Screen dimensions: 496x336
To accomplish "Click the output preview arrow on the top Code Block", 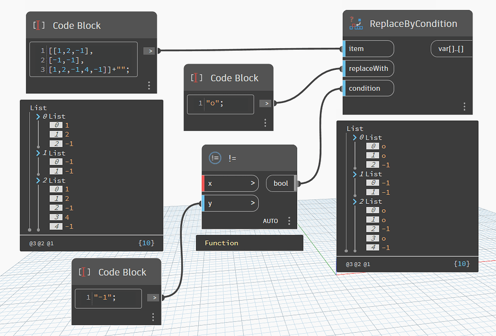I will click(149, 51).
